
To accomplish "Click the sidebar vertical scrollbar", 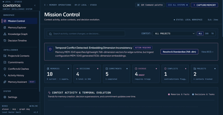I will 39,51.
